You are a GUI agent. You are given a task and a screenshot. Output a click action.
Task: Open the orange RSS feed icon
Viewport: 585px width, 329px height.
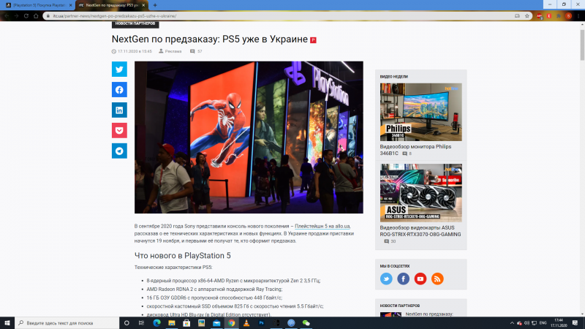point(437,279)
